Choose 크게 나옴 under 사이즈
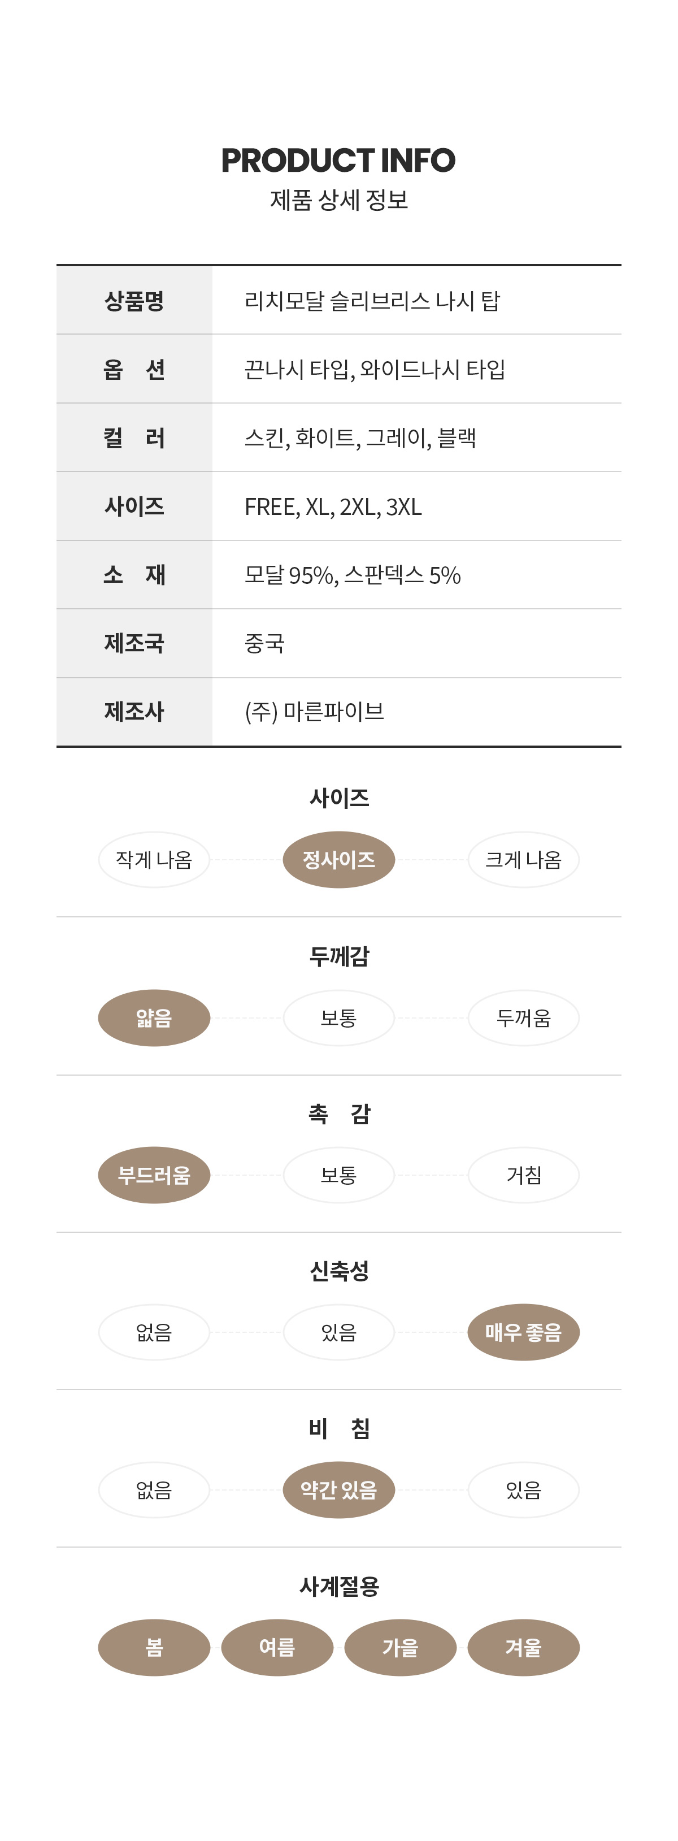Screen dimensions: 678x1841 pos(524,859)
